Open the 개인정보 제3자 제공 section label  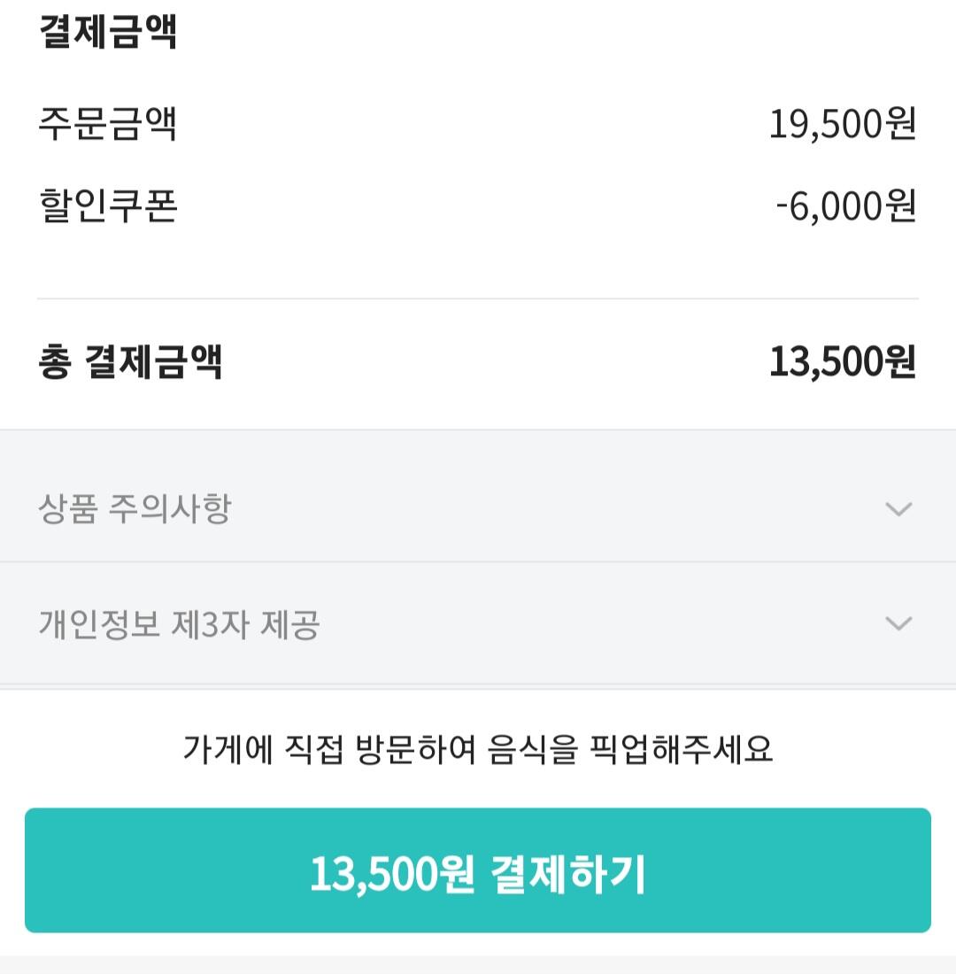179,625
